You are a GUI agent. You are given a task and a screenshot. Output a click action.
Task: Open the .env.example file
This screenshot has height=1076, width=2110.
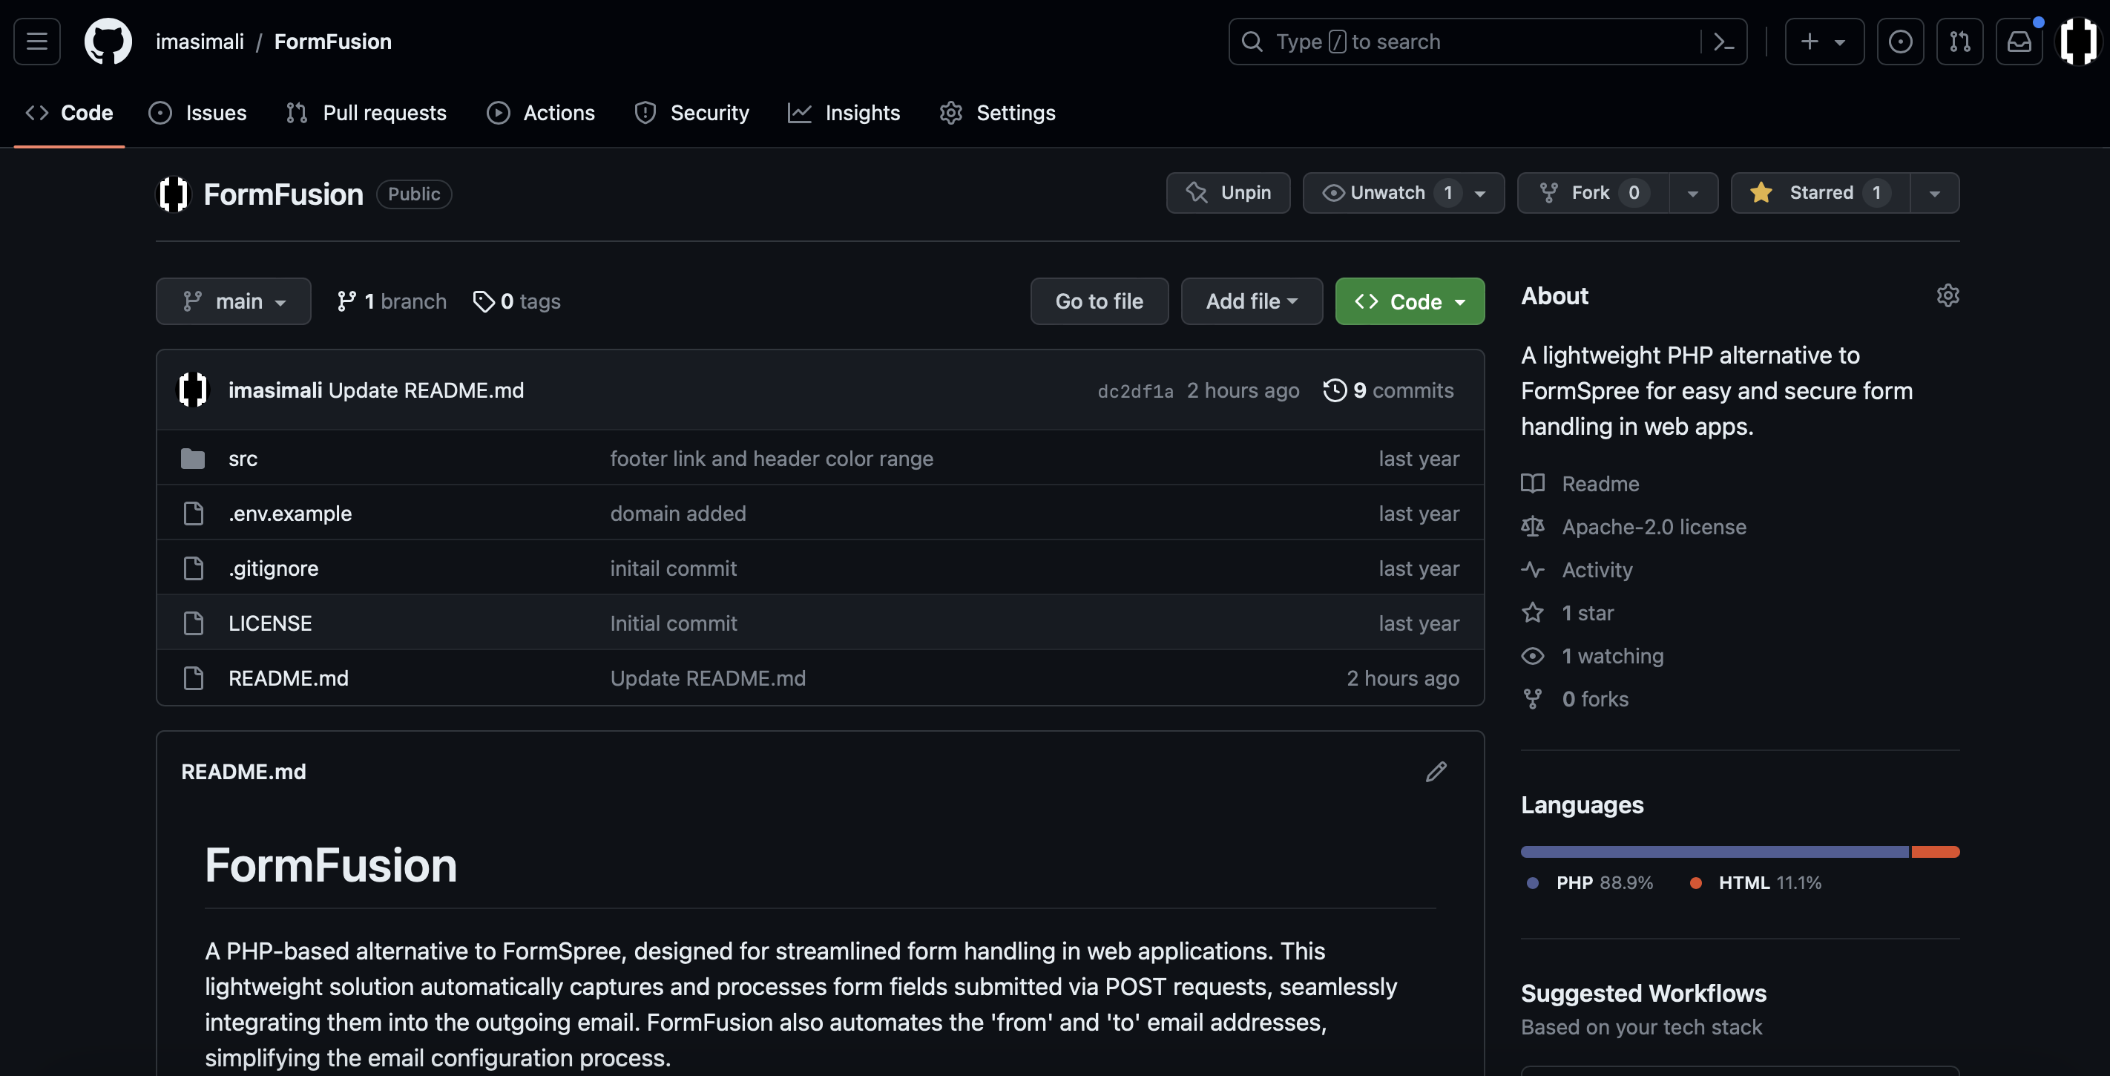(x=290, y=513)
